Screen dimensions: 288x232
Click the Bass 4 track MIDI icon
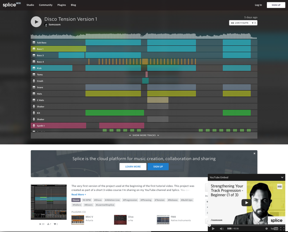[34, 62]
